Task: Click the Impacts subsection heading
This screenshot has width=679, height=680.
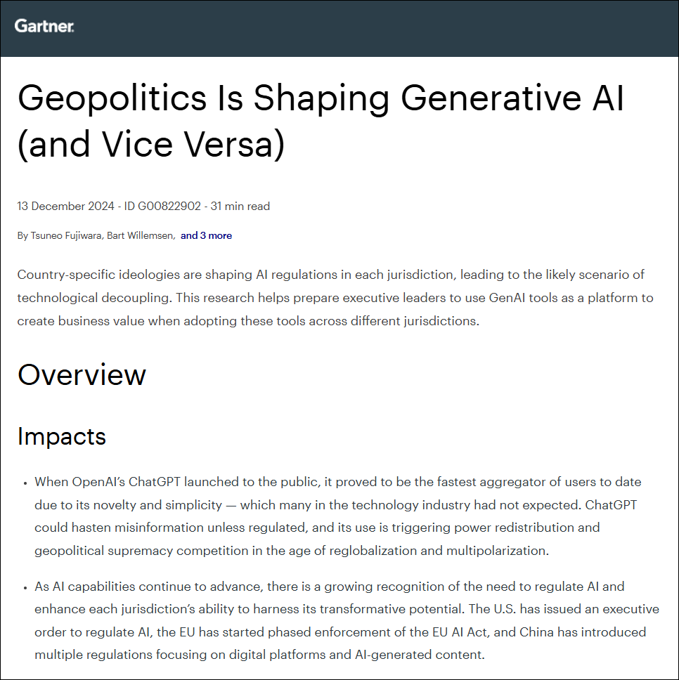Action: [x=62, y=436]
